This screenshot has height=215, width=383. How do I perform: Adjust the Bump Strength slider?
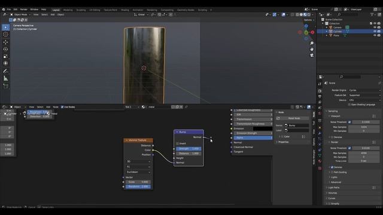189,149
